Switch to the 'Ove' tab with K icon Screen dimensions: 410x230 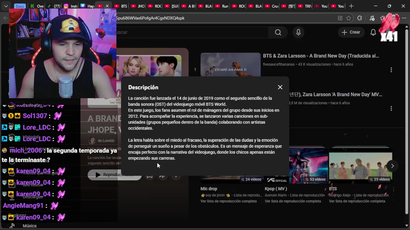(37, 6)
